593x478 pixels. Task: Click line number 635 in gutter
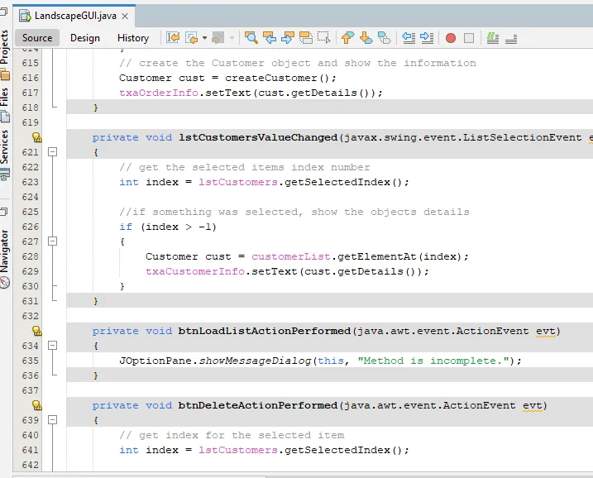click(x=31, y=361)
